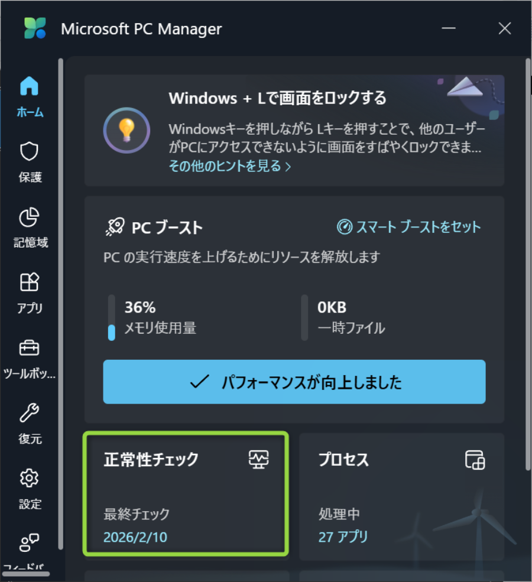Open the ツールボックス (Toolbox) briefcase icon
Screen dimensions: 532x582
coord(30,349)
